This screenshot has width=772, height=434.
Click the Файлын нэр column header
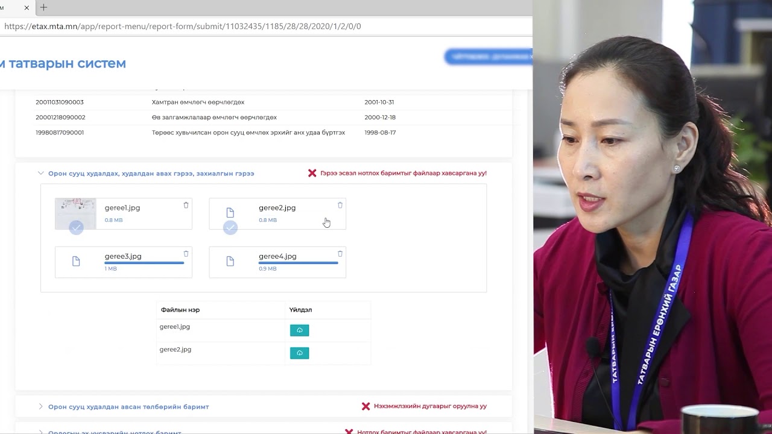[x=180, y=310]
